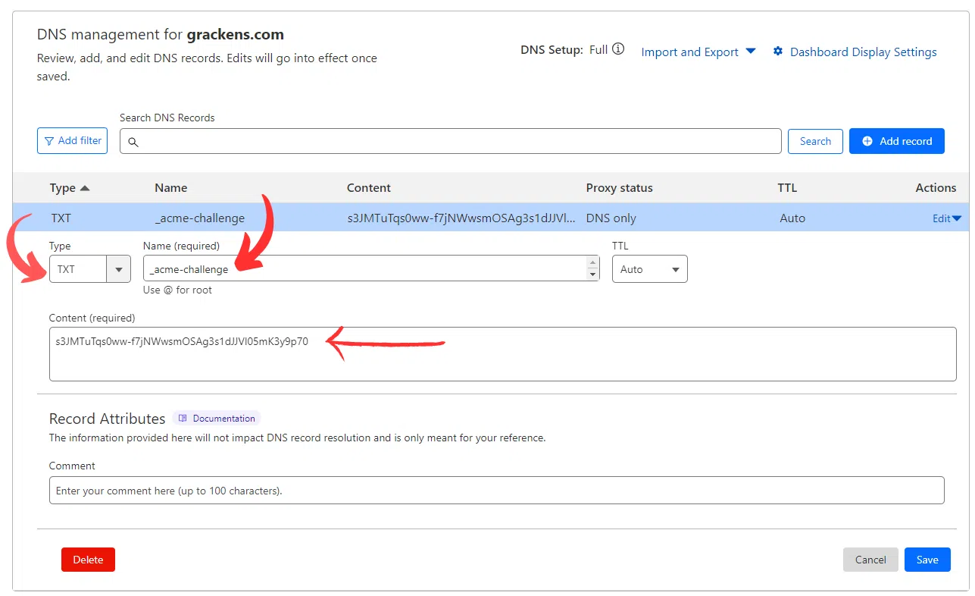
Task: Focus the Search DNS Records field
Action: [x=455, y=141]
